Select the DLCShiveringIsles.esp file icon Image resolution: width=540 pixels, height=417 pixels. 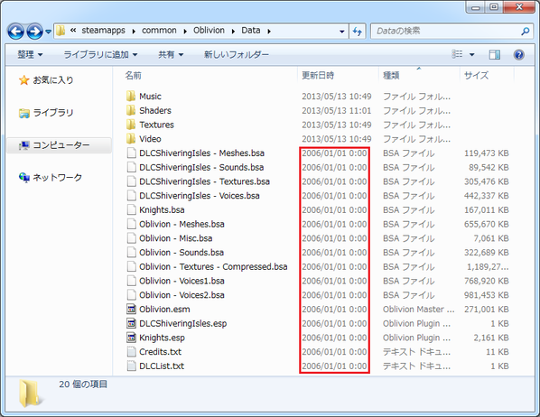tap(131, 323)
